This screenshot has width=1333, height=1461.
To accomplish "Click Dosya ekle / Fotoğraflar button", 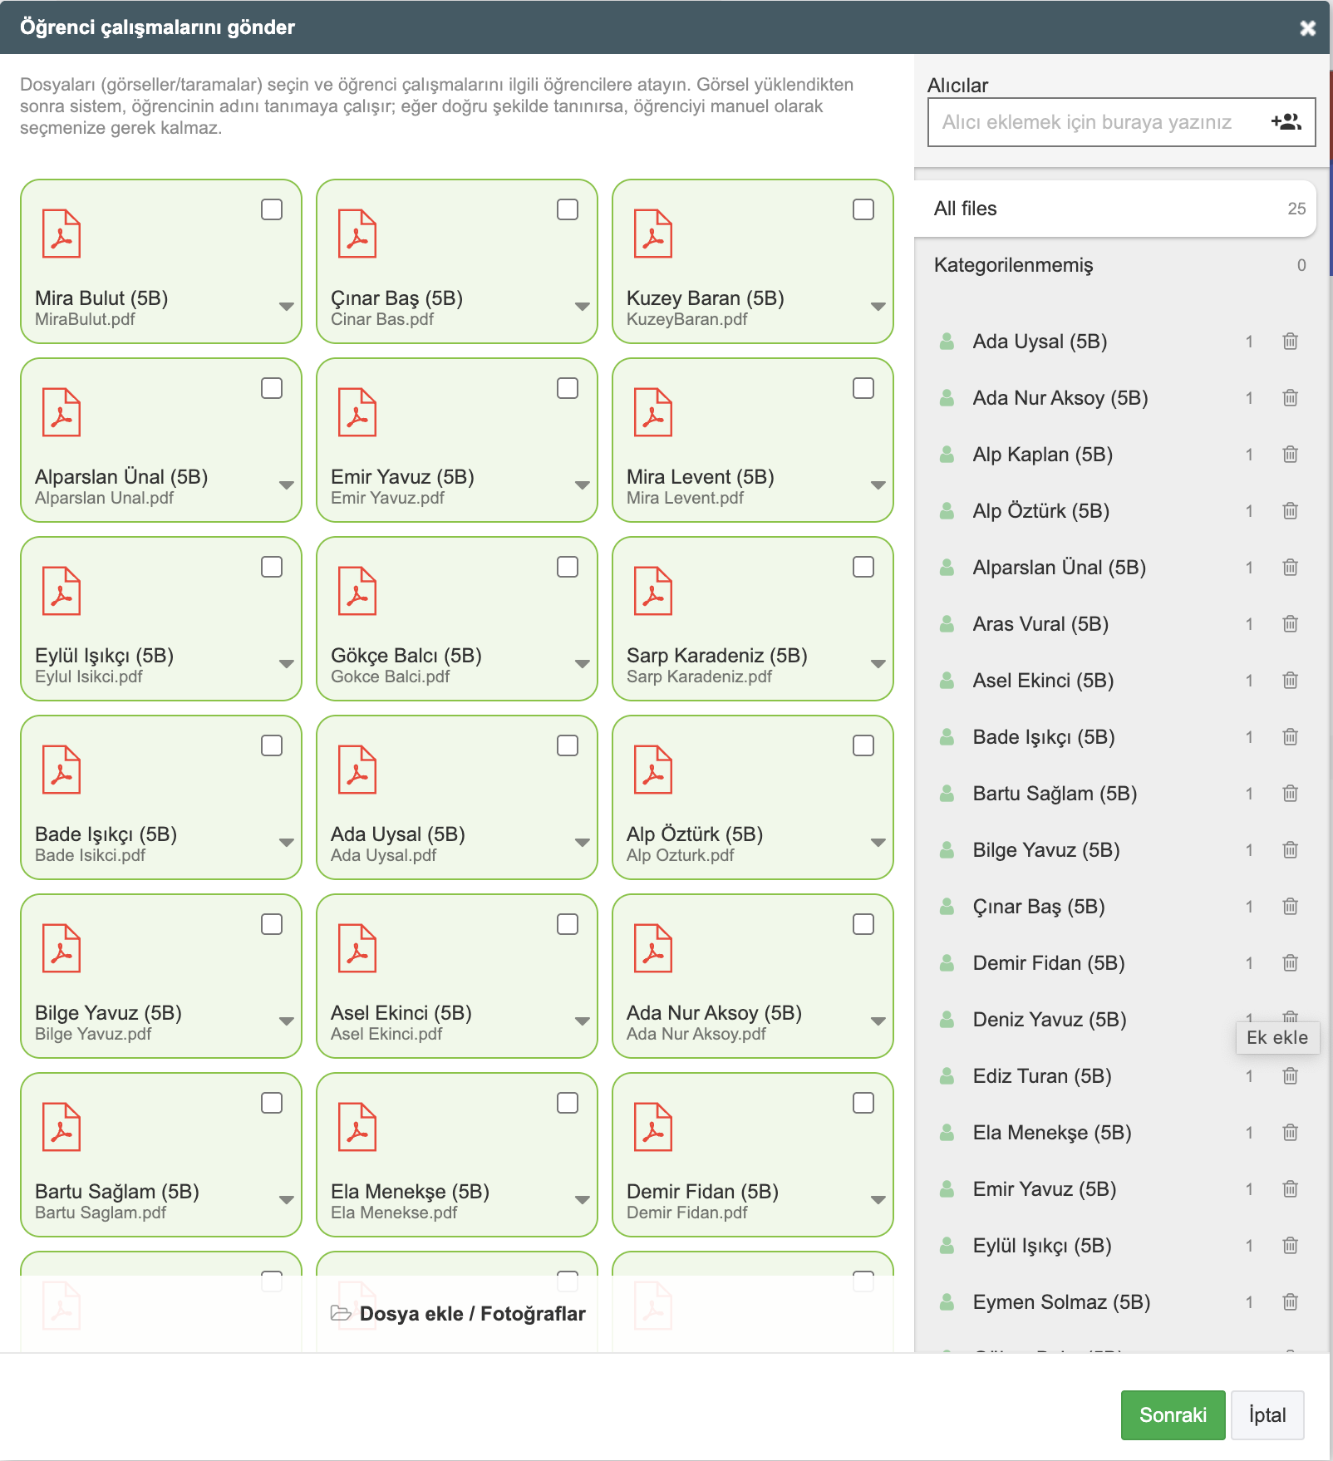I will coord(458,1314).
